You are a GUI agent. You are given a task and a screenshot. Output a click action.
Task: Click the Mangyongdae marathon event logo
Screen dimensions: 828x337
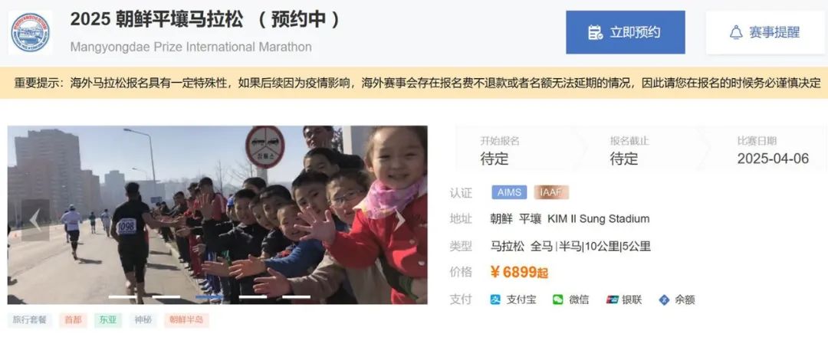30,33
